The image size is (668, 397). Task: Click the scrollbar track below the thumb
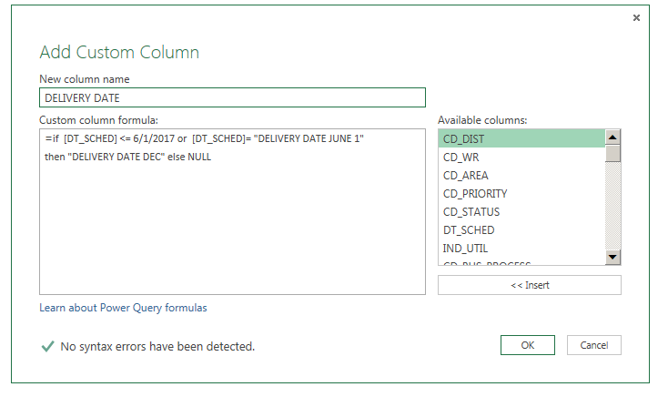[612, 206]
